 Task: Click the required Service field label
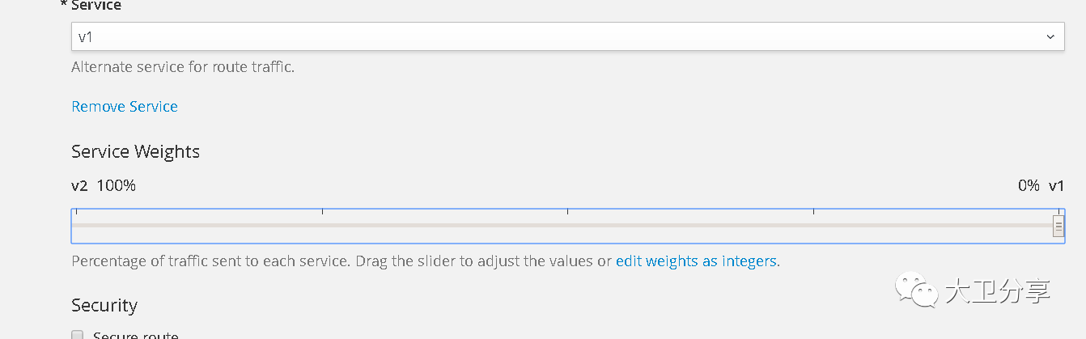(91, 6)
